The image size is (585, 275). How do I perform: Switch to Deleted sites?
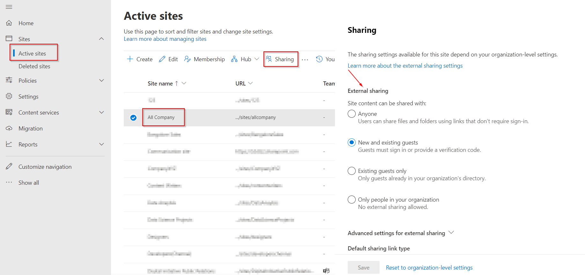click(x=34, y=66)
